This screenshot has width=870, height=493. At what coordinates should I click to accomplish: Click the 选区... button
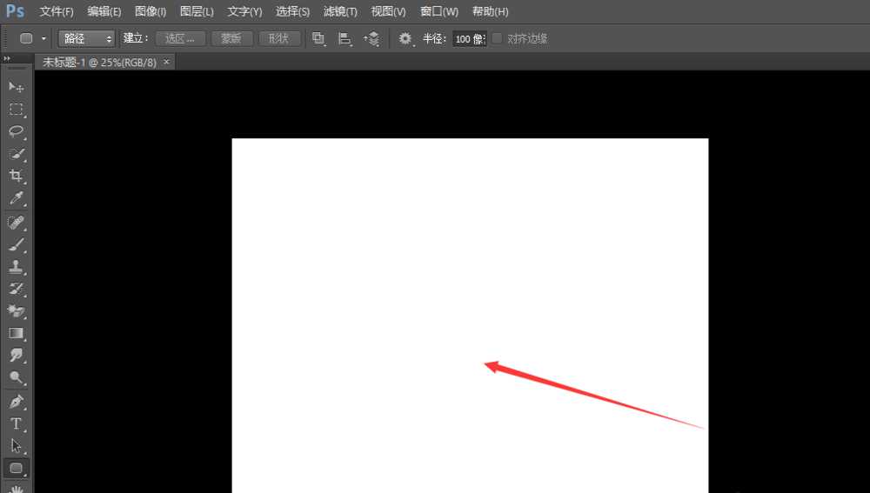180,38
